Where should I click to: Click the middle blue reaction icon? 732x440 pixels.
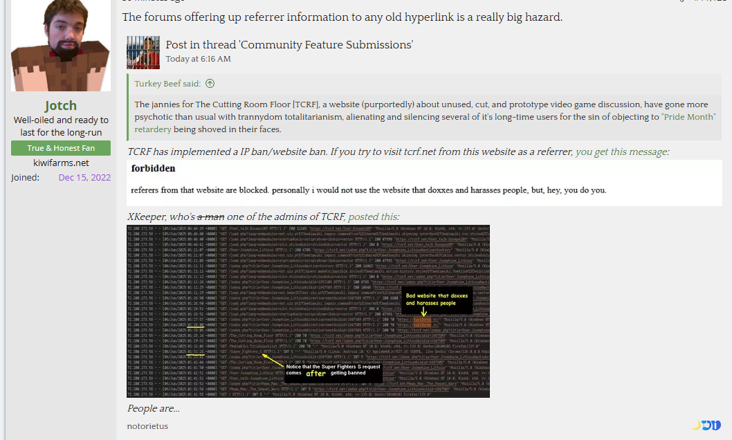tap(706, 425)
